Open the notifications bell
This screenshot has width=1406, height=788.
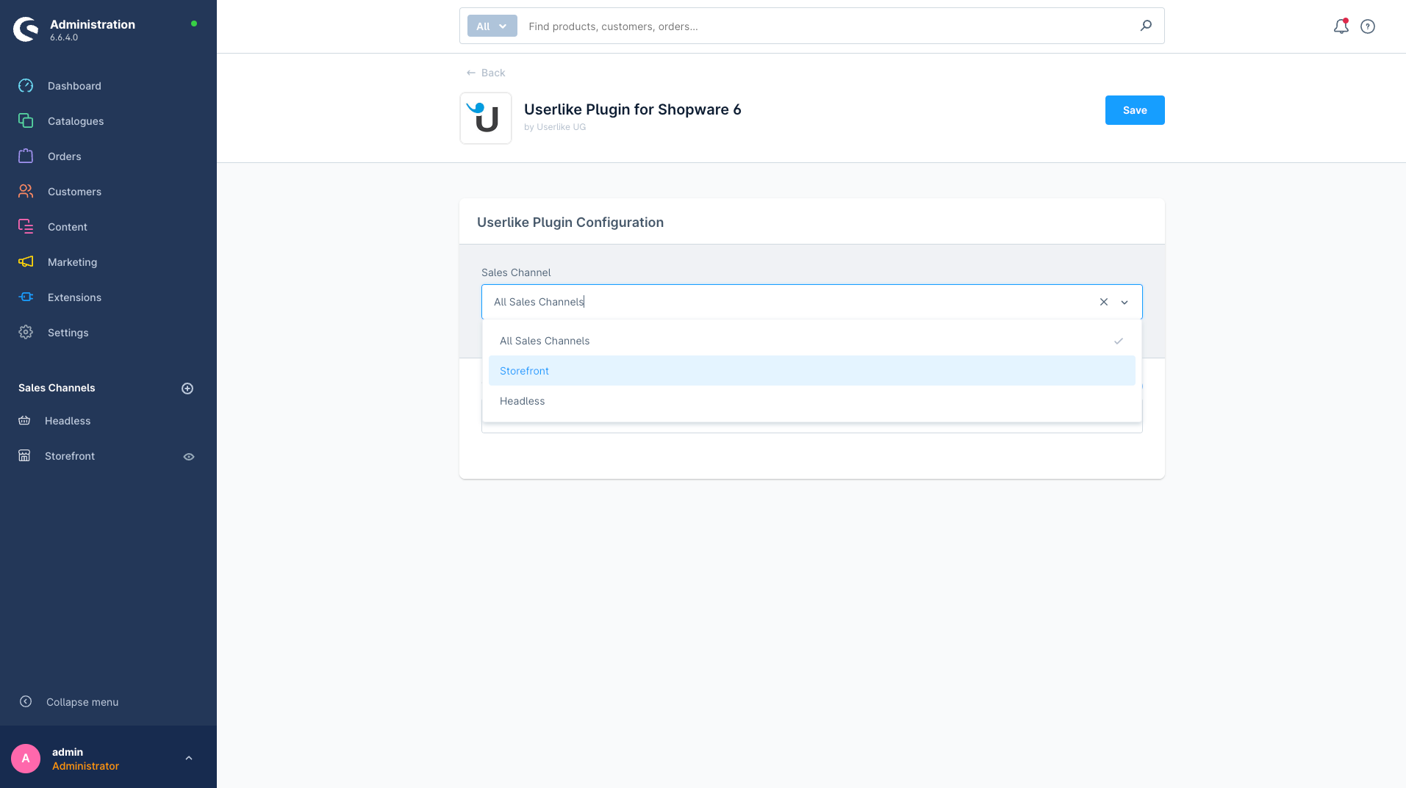click(1341, 26)
